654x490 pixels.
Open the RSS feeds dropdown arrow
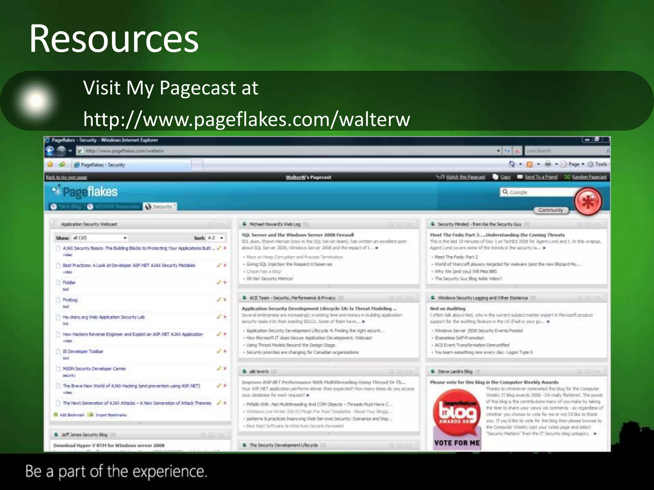pyautogui.click(x=538, y=164)
